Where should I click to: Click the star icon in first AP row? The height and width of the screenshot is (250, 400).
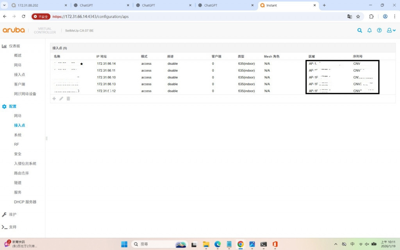pyautogui.click(x=82, y=64)
